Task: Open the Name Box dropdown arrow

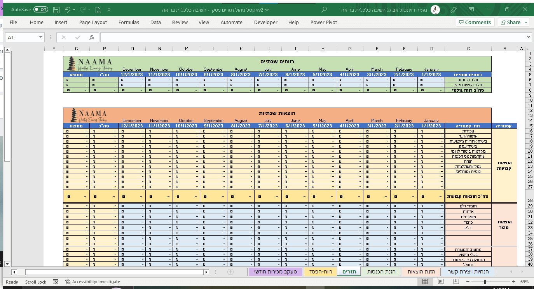Action: (41, 37)
